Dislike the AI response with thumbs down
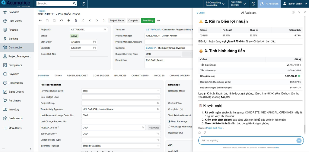This screenshot has width=309, height=152. pos(205,132)
